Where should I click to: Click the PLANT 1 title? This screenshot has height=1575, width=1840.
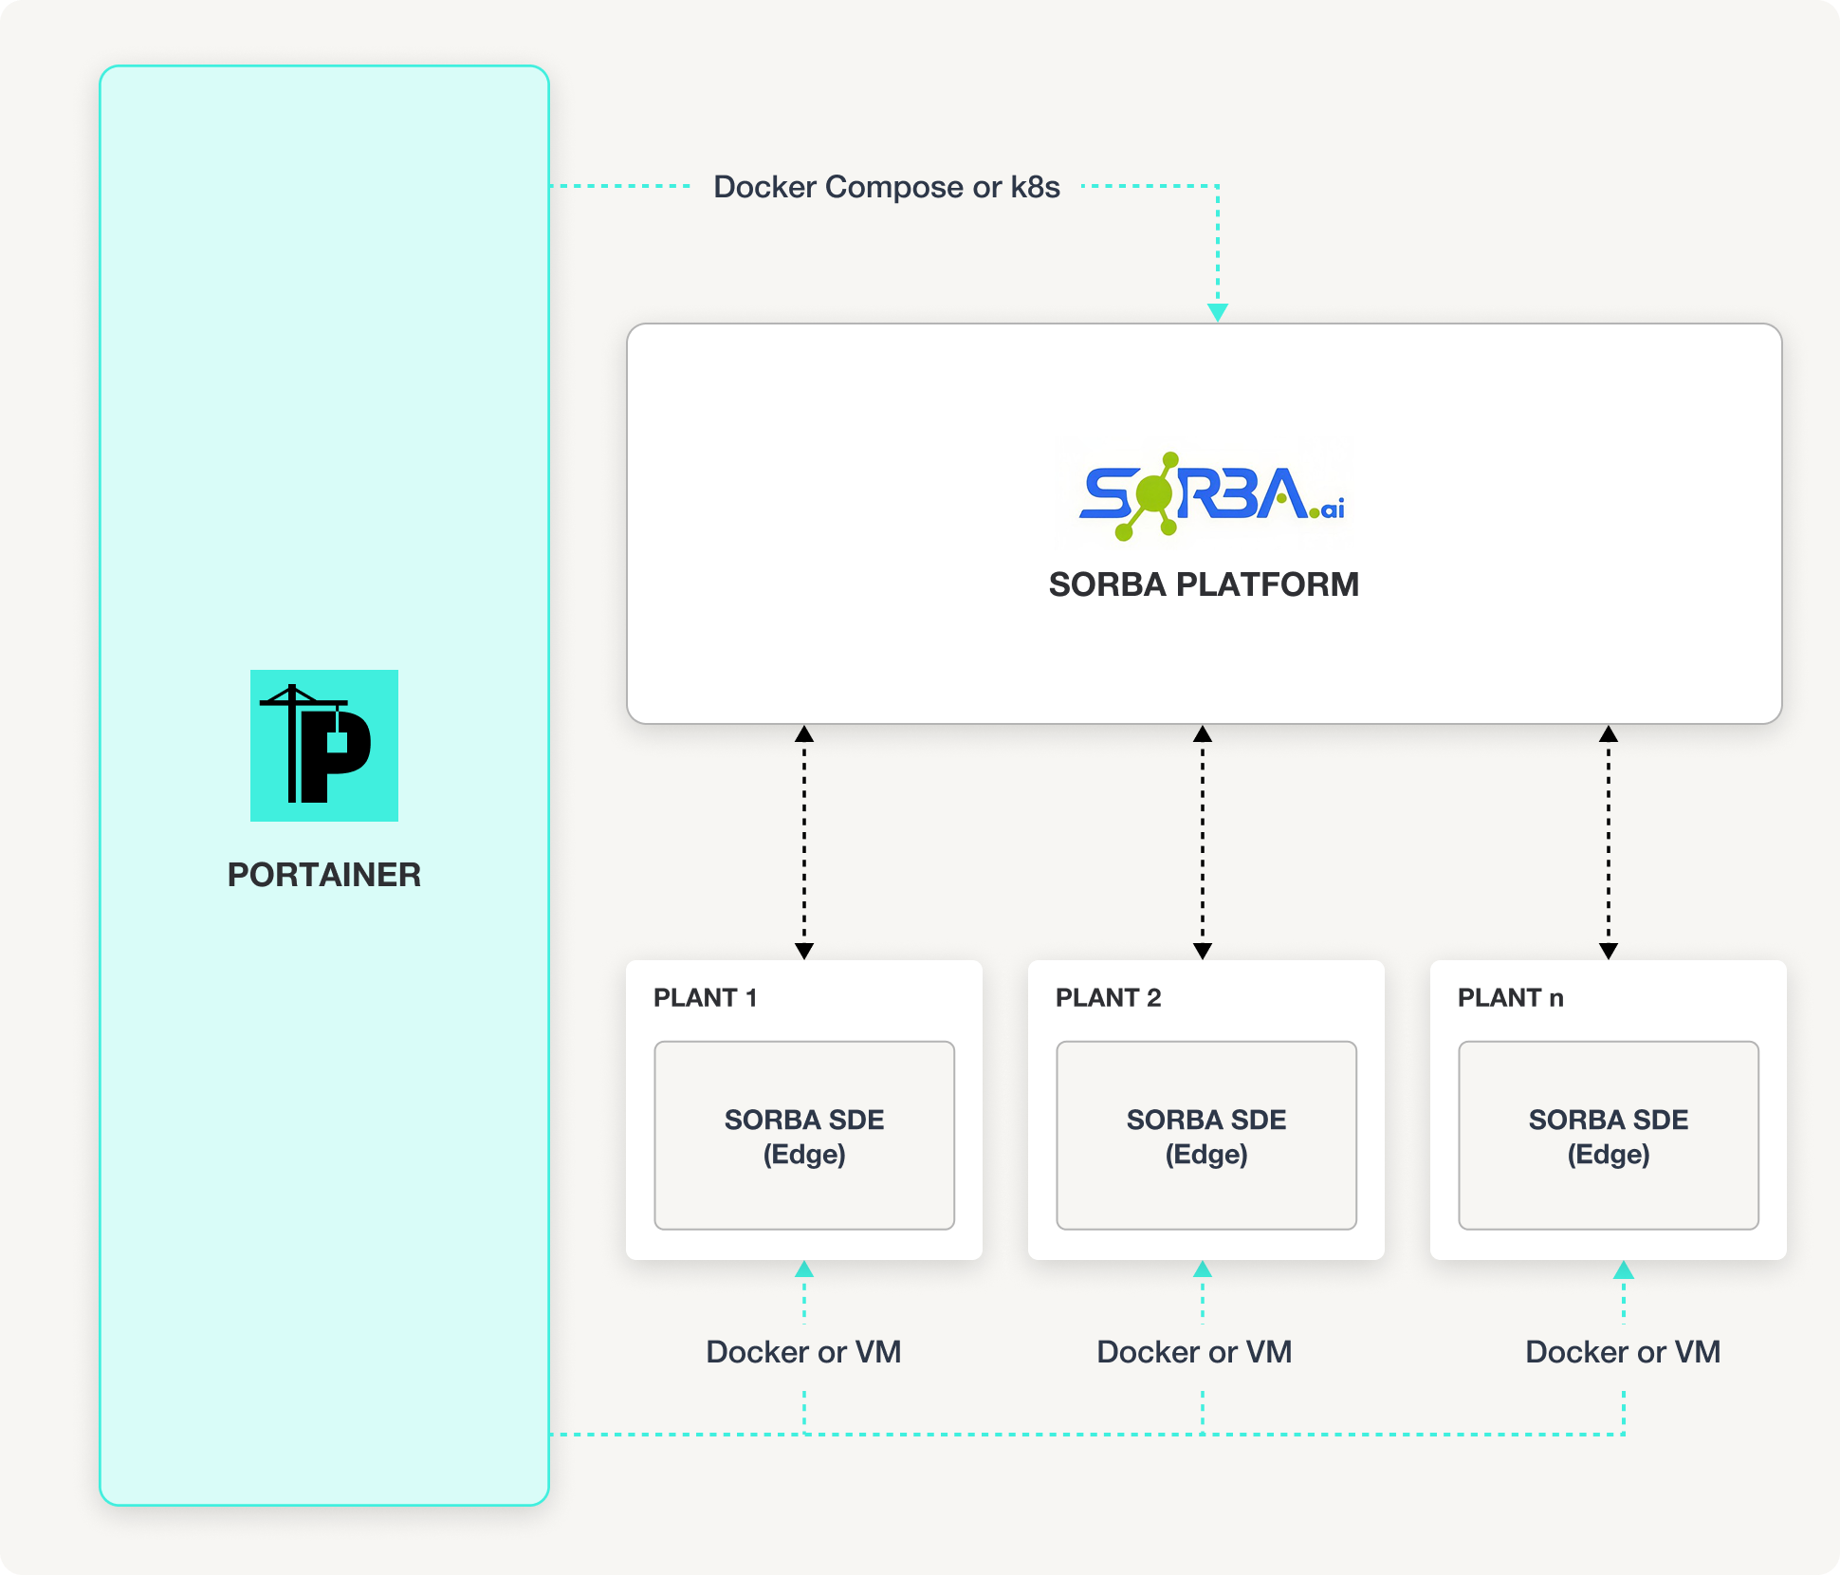706,998
